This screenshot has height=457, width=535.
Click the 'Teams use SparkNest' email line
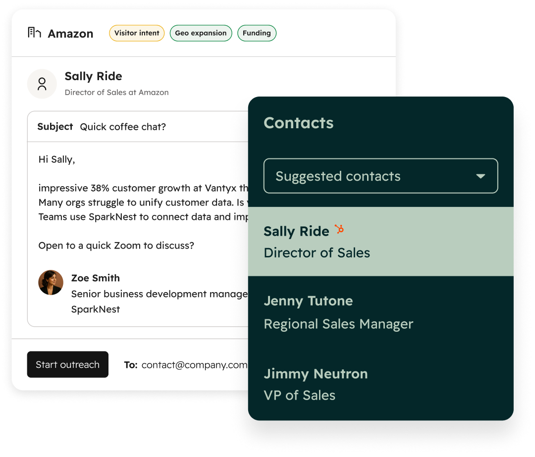(x=143, y=217)
